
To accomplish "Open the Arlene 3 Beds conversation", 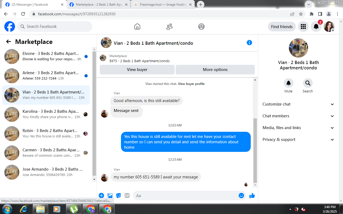I will click(46, 76).
